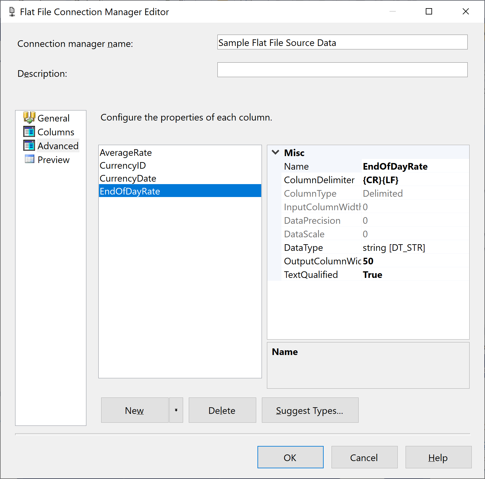The height and width of the screenshot is (479, 485).
Task: Click inside the Description field
Action: (342, 70)
